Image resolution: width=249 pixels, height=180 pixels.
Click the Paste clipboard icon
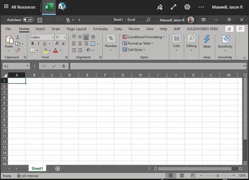[x=9, y=40]
